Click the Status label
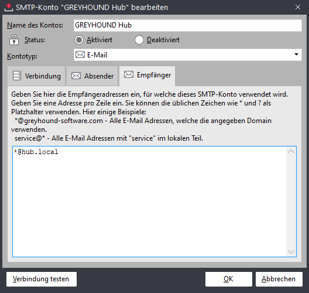Viewport: 309px width, 293px height. 35,40
